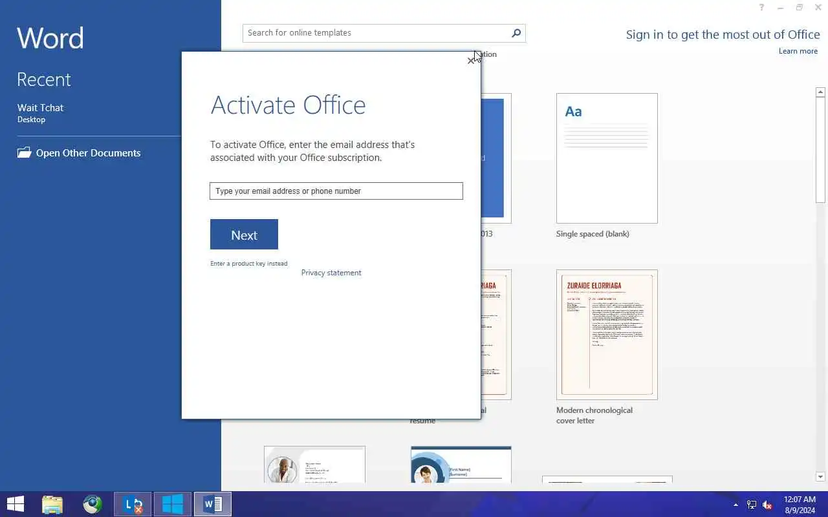
Task: Select the blue circle photo resume template
Action: click(461, 464)
